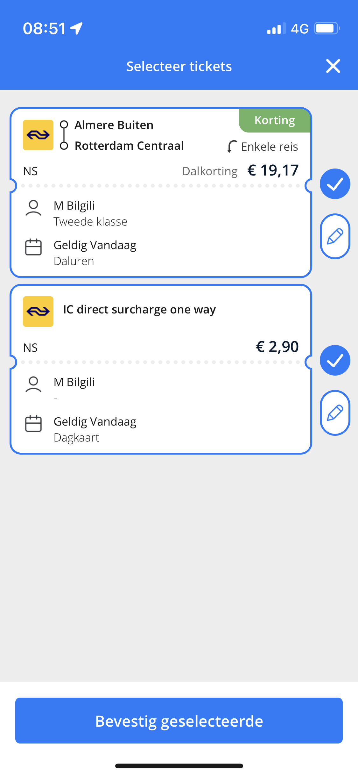358x776 pixels.
Task: Deselect the Almere Buiten ticket checkmark
Action: tap(335, 184)
